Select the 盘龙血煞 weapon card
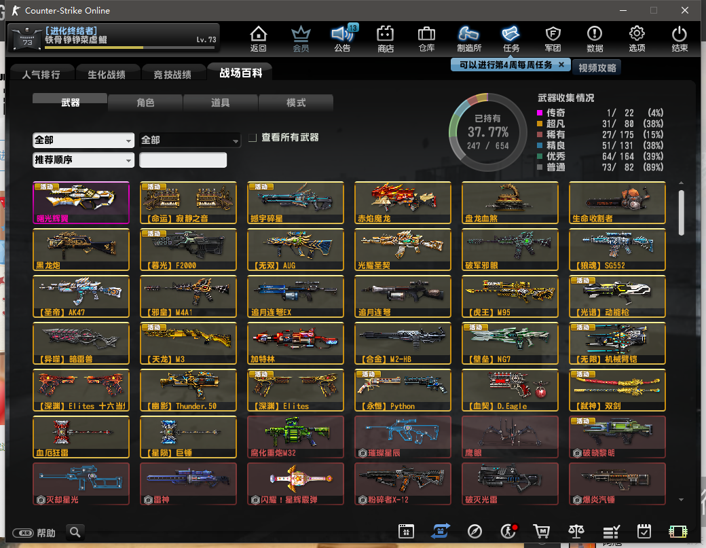706x548 pixels. pyautogui.click(x=510, y=202)
